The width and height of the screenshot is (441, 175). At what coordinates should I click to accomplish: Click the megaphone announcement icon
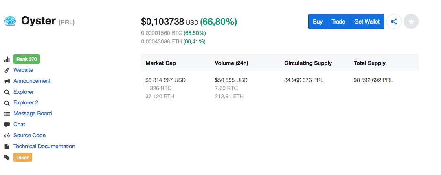(7, 81)
